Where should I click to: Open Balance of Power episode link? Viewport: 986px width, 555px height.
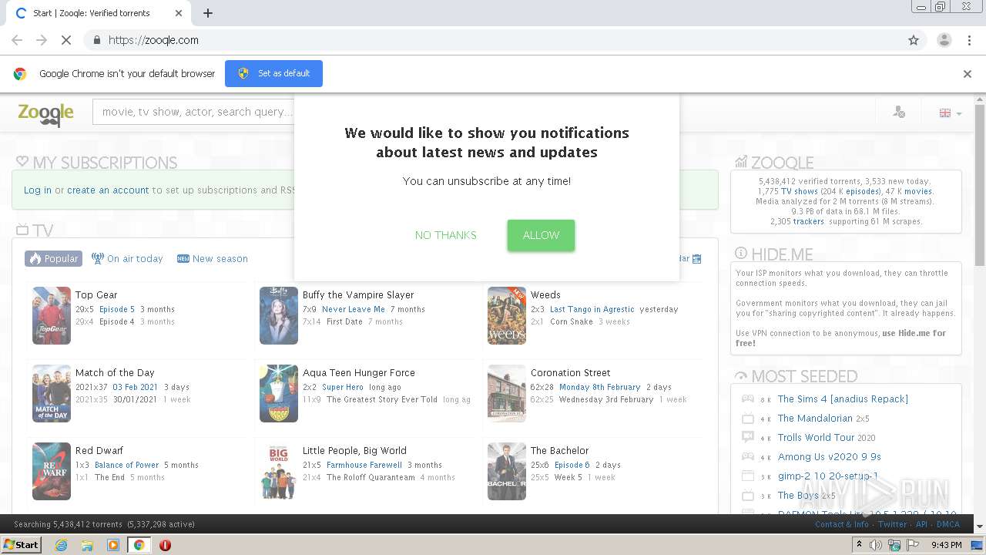click(126, 465)
